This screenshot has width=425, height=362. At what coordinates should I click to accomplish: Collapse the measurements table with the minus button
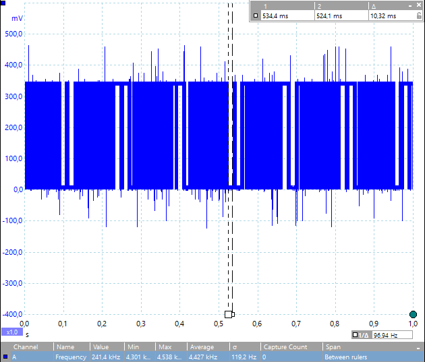tap(418, 347)
